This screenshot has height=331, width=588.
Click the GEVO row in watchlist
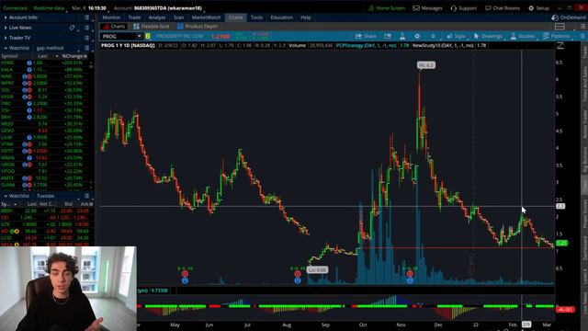pos(44,131)
